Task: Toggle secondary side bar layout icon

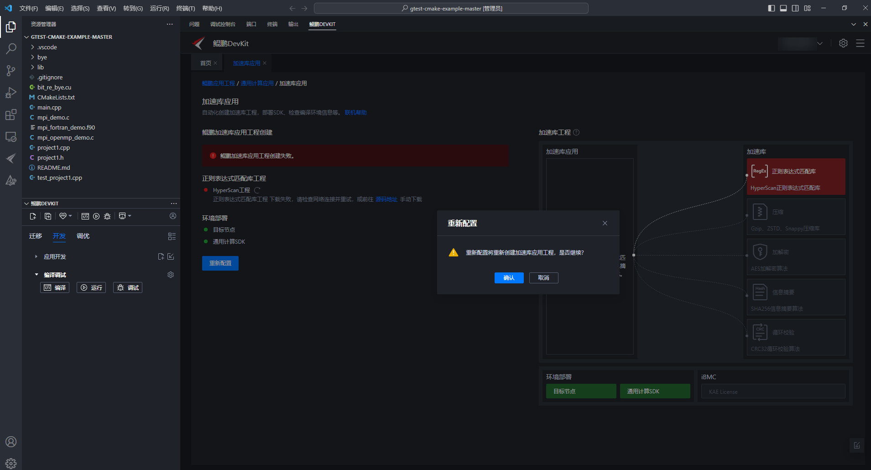Action: [795, 8]
